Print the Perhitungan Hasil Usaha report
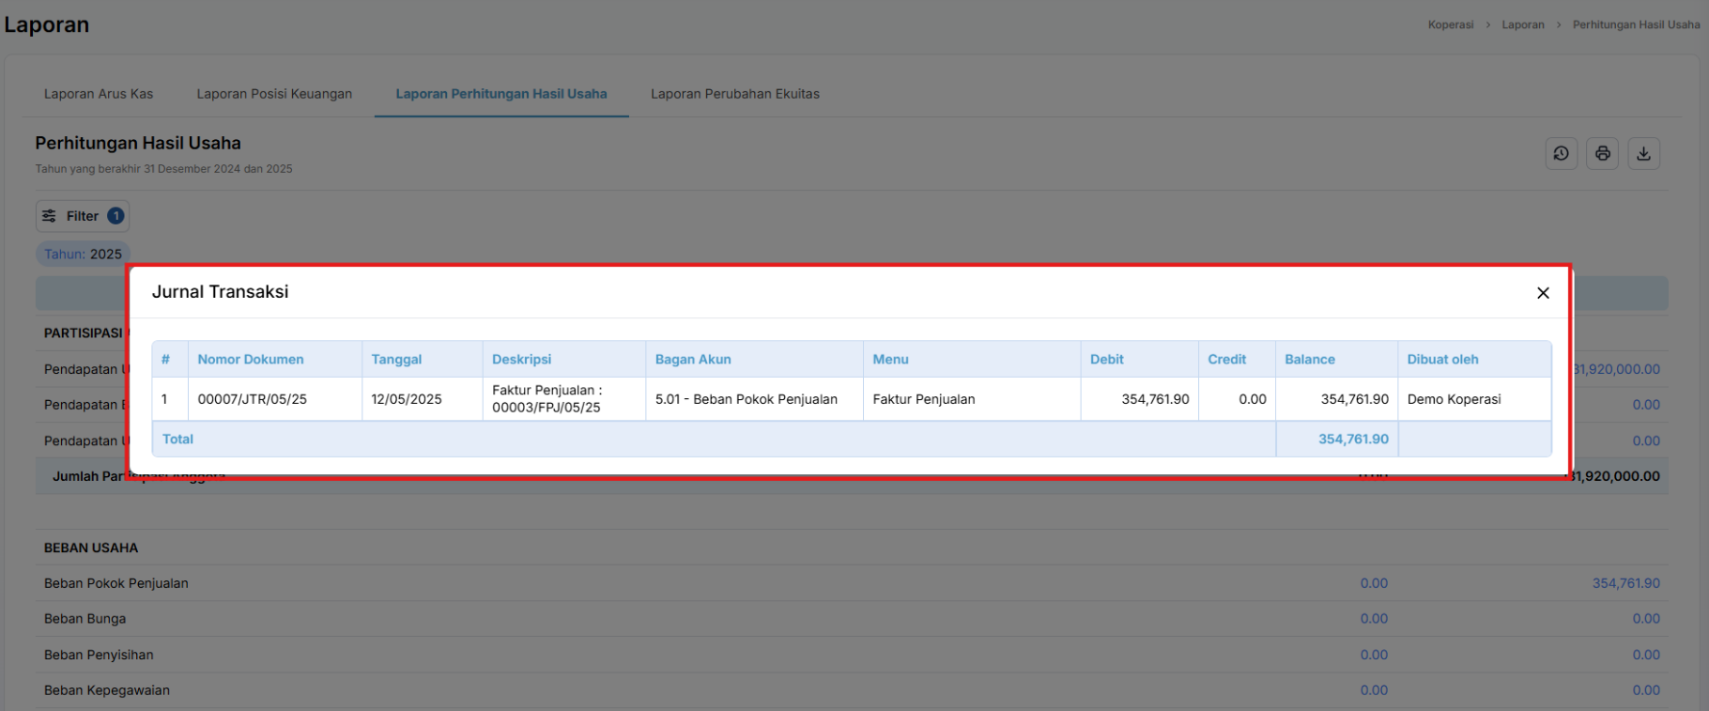This screenshot has width=1709, height=711. coord(1603,153)
